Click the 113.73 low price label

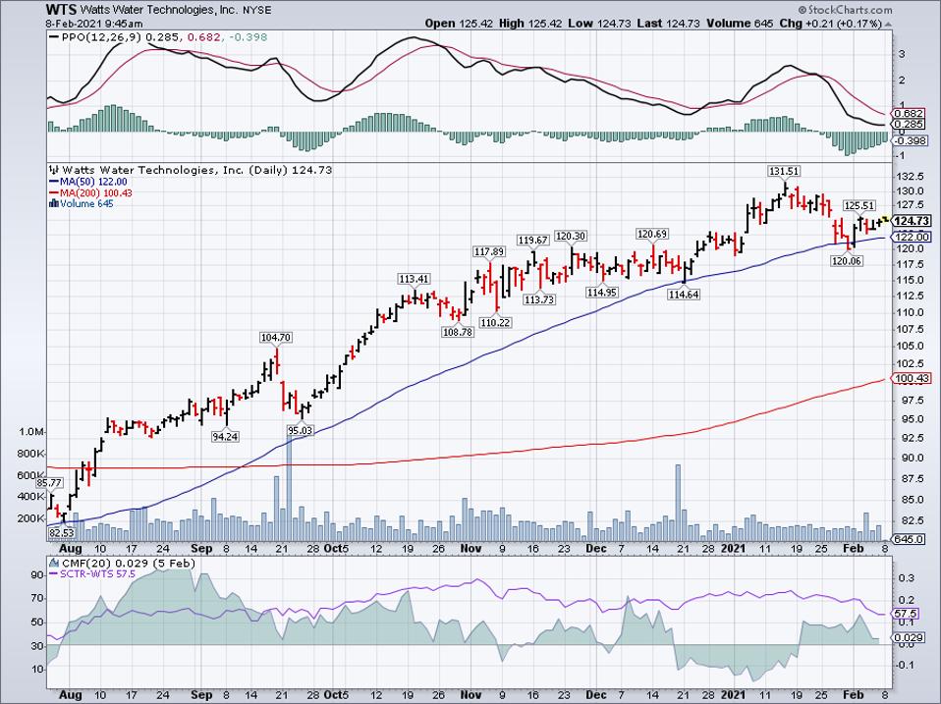(539, 299)
